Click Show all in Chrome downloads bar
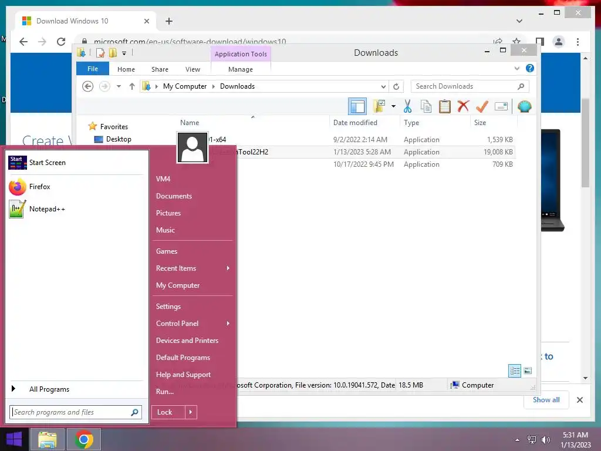The width and height of the screenshot is (601, 451). [546, 400]
